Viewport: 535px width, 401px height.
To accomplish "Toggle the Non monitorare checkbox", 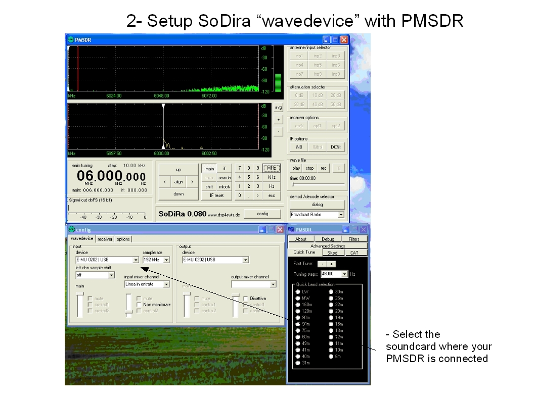I will (x=139, y=305).
